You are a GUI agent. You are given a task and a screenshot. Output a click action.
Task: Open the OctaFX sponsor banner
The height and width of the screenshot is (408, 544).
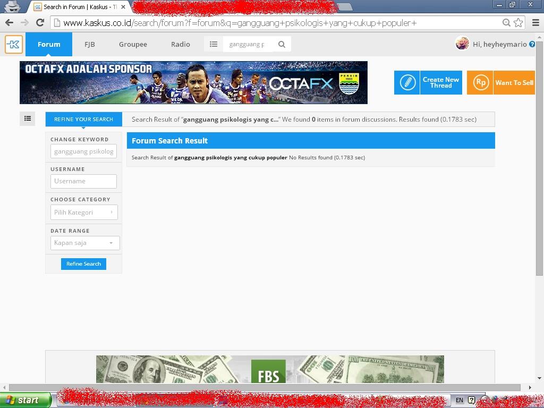193,82
